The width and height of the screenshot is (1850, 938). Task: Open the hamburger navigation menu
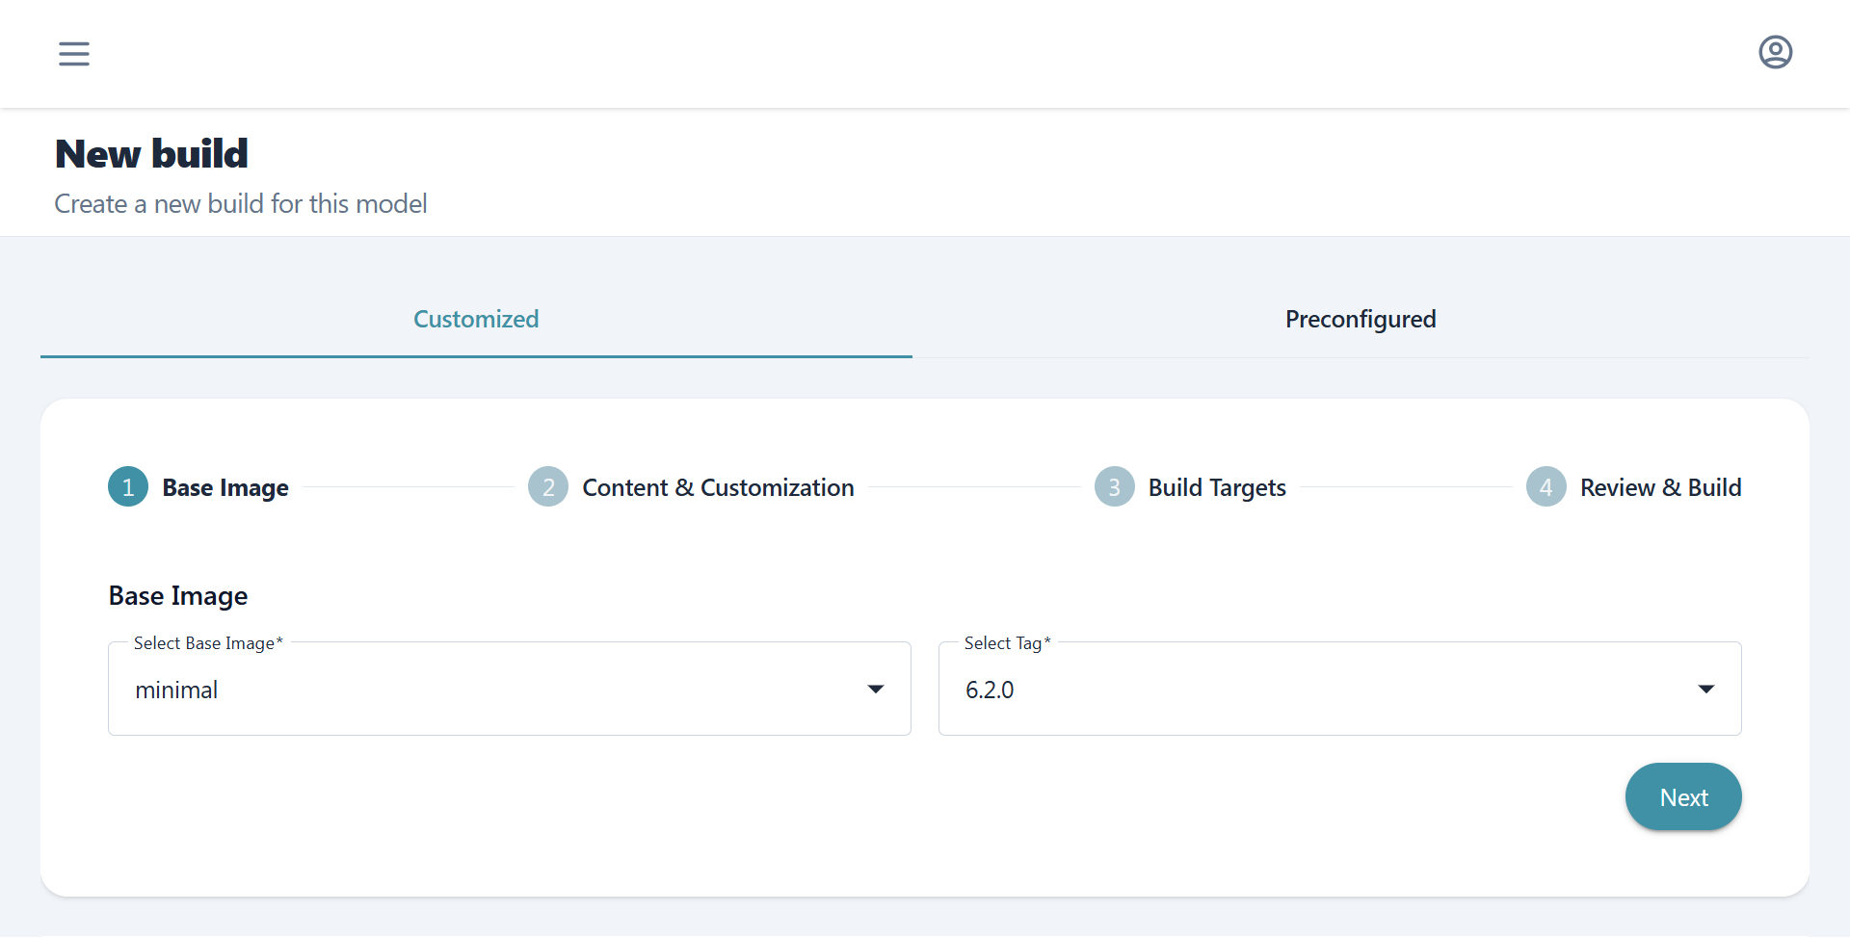tap(74, 54)
